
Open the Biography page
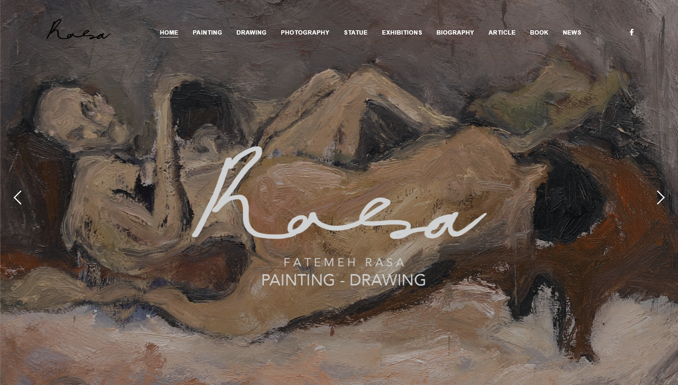coord(455,32)
